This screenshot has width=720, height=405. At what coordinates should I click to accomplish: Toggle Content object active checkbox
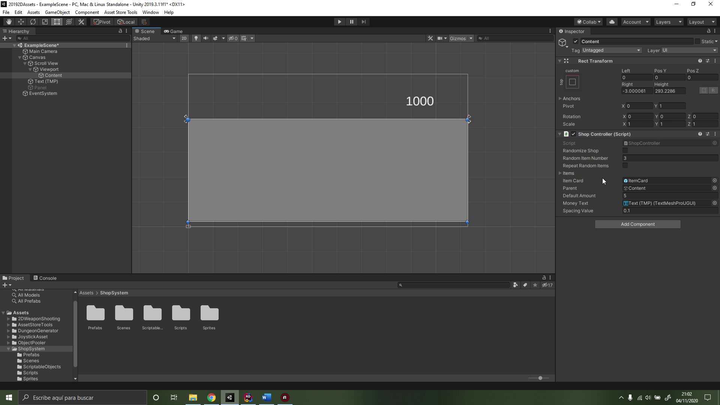pos(576,41)
